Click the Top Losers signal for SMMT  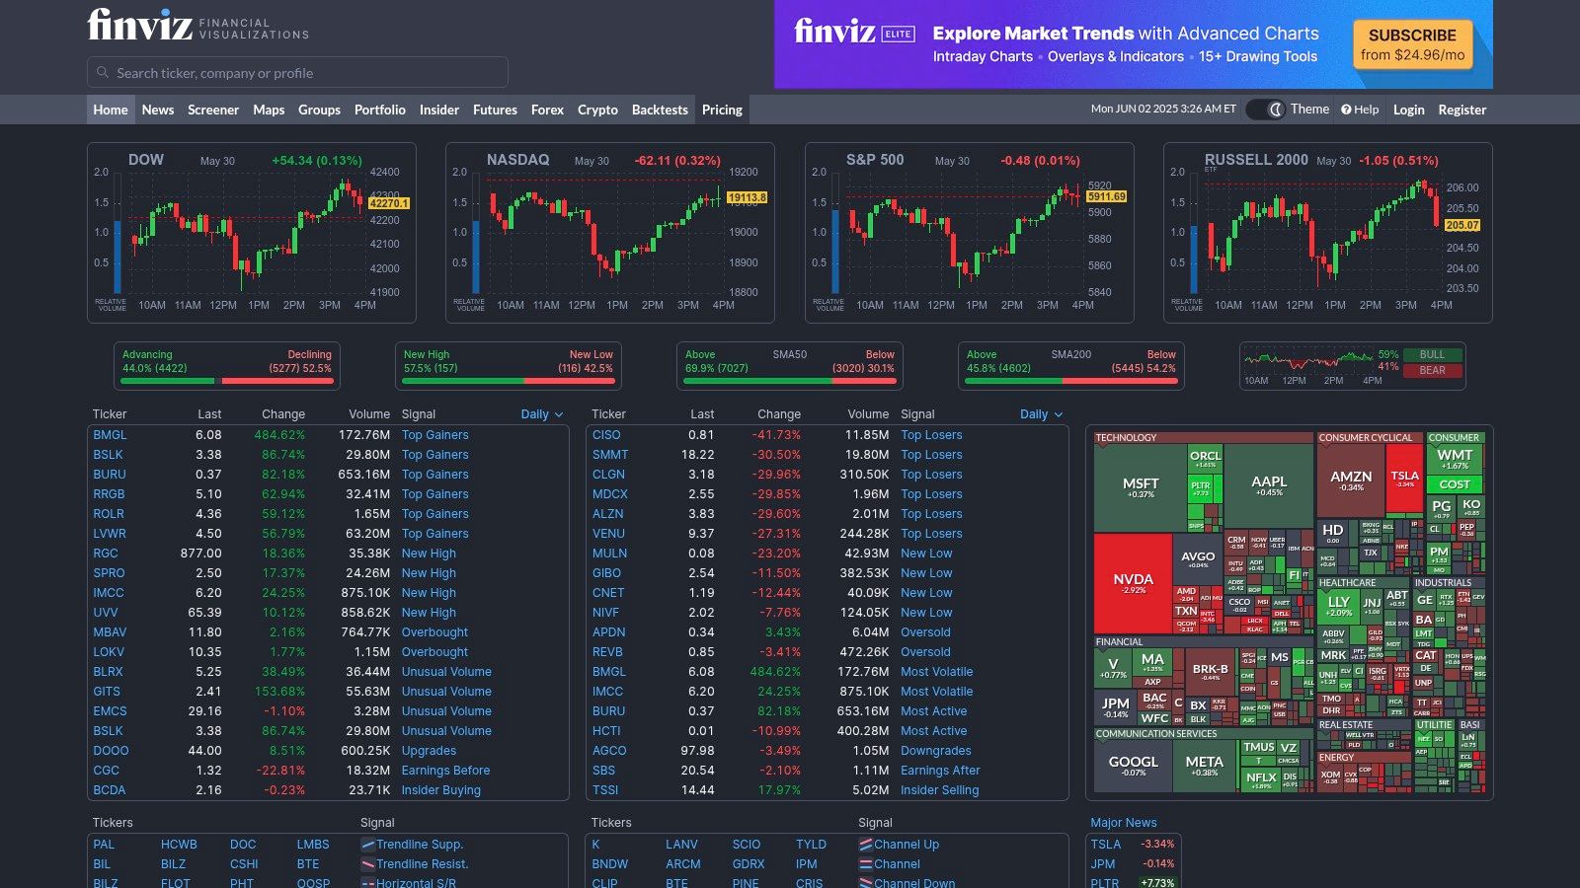click(x=931, y=455)
